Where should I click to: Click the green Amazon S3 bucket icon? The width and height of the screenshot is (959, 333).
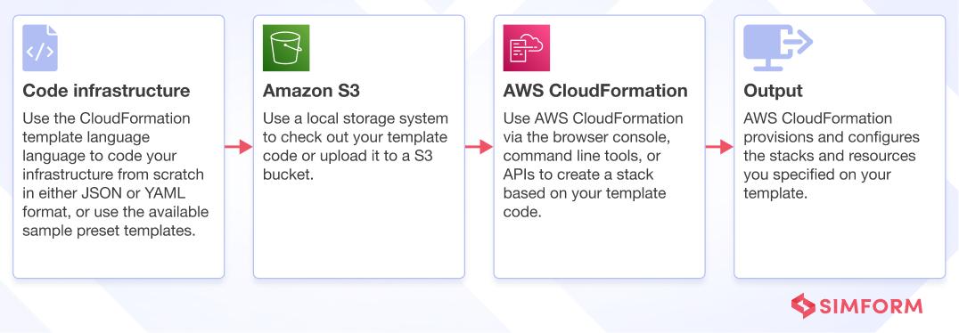pos(286,48)
